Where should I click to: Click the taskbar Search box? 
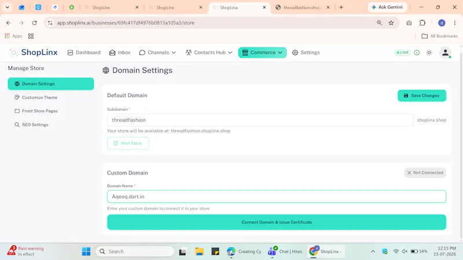click(x=135, y=251)
